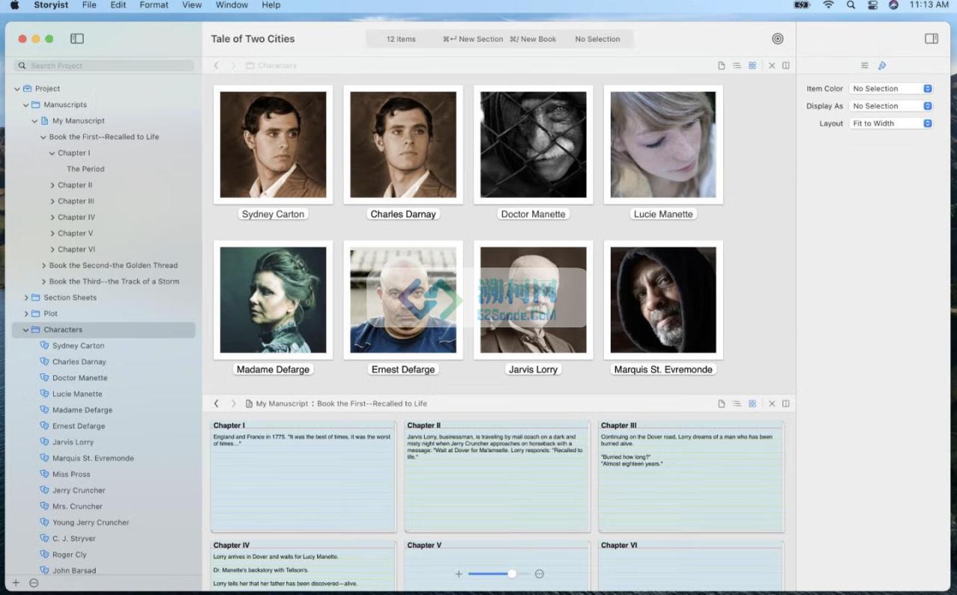This screenshot has width=957, height=595.
Task: Split the Characters pane
Action: 786,66
